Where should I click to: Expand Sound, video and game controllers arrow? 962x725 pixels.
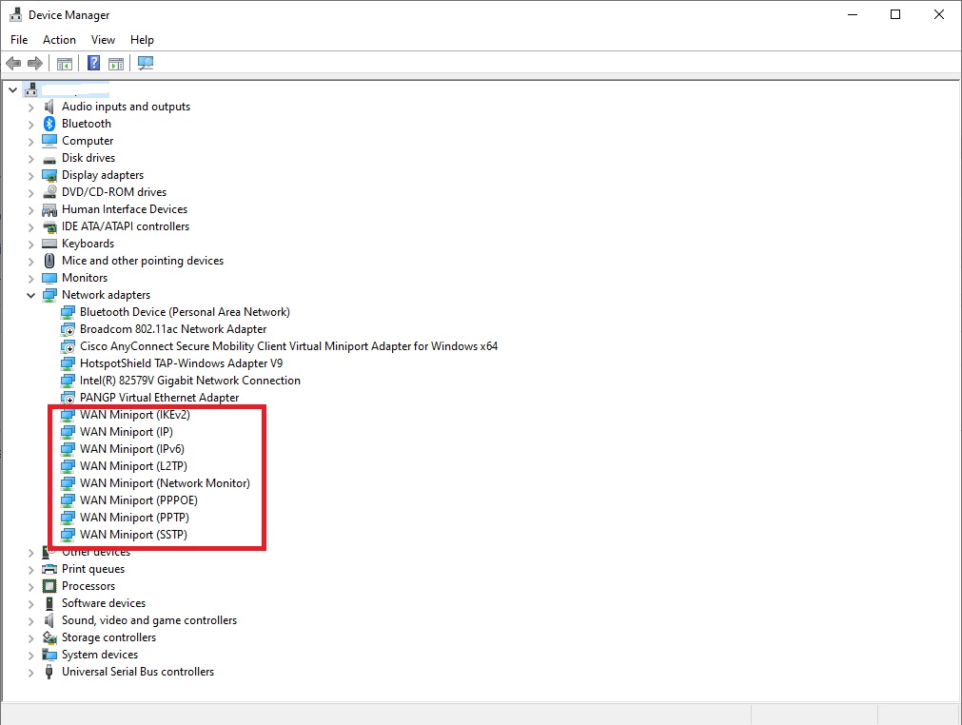30,621
